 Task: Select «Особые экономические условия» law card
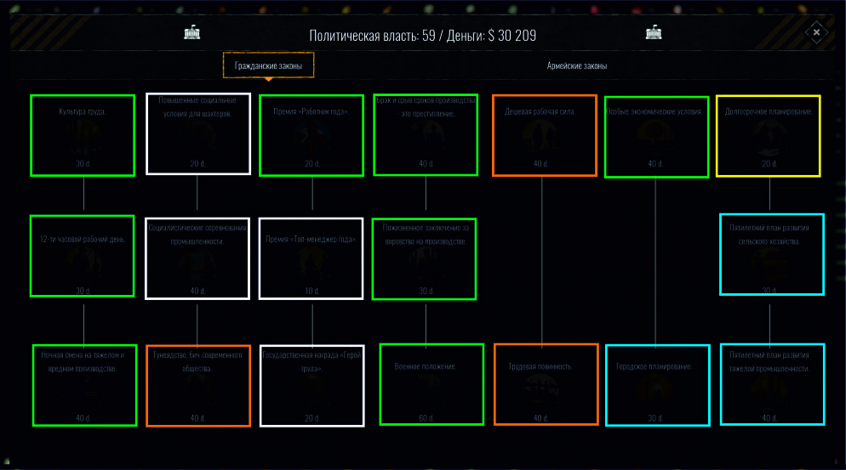(x=656, y=137)
